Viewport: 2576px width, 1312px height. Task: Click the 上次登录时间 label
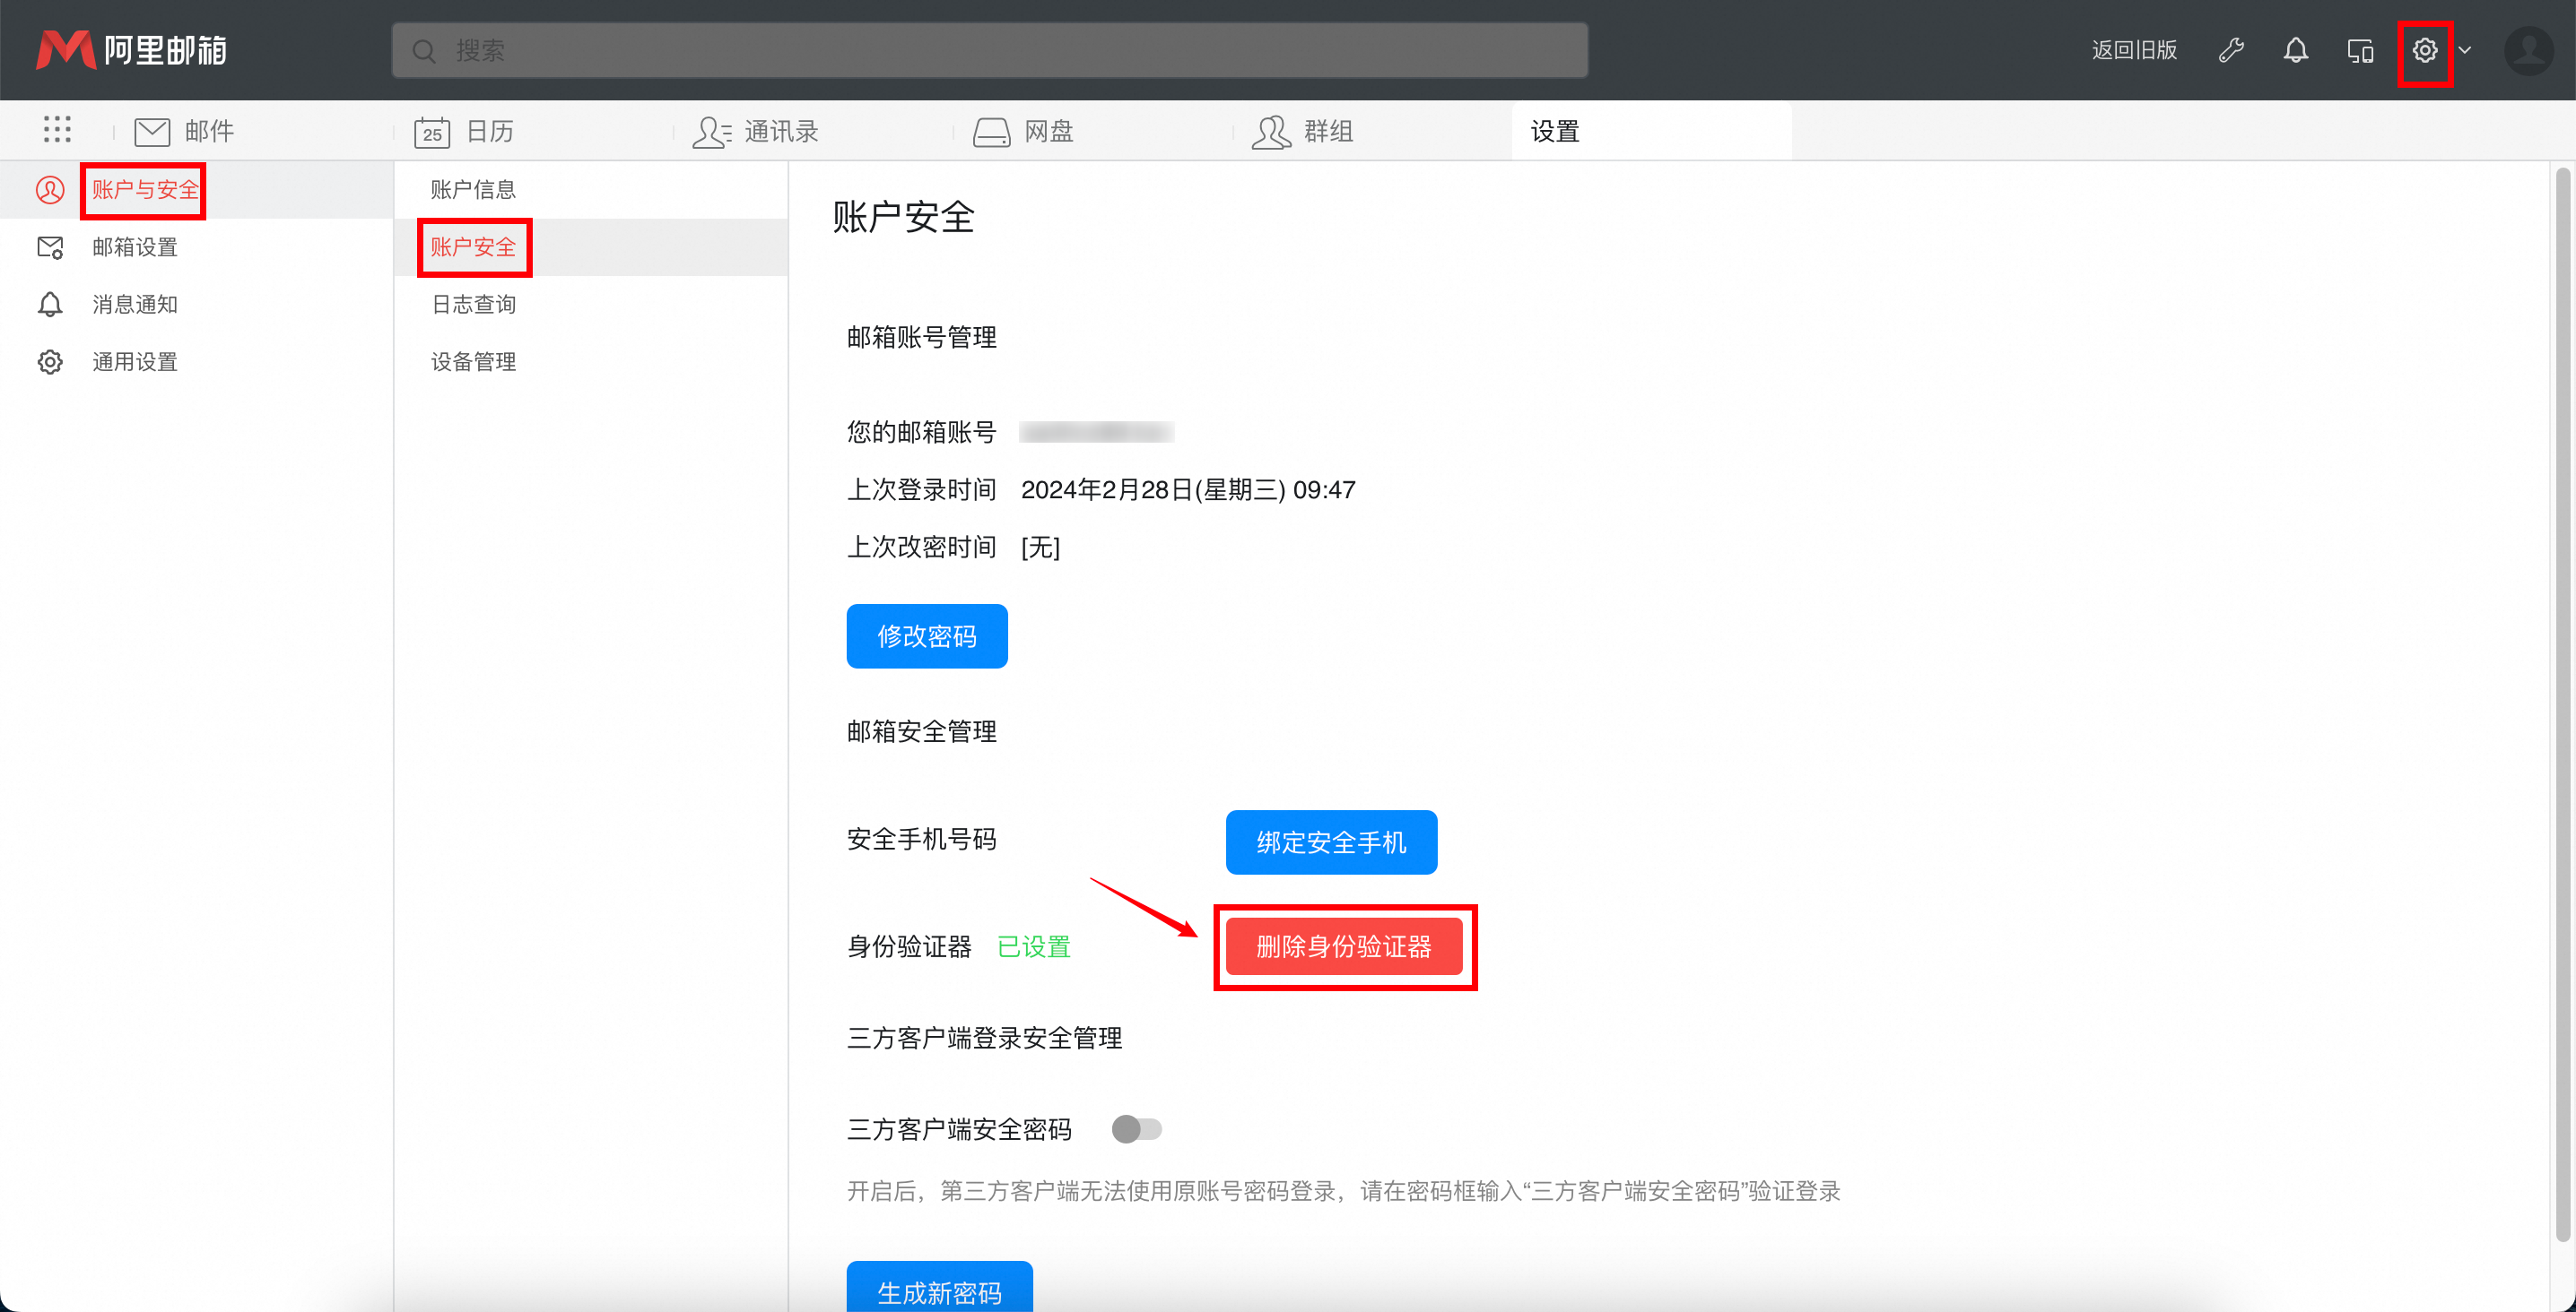tap(922, 489)
